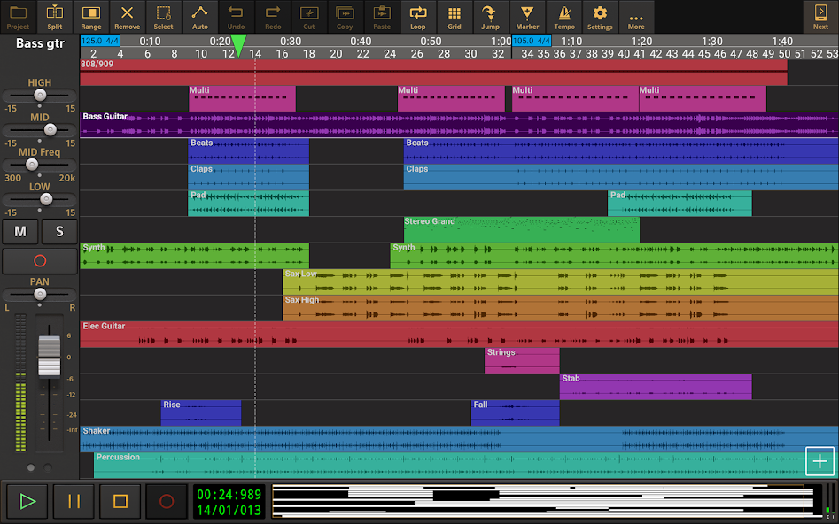This screenshot has width=839, height=524.
Task: Arm the track for recording
Action: 39,260
